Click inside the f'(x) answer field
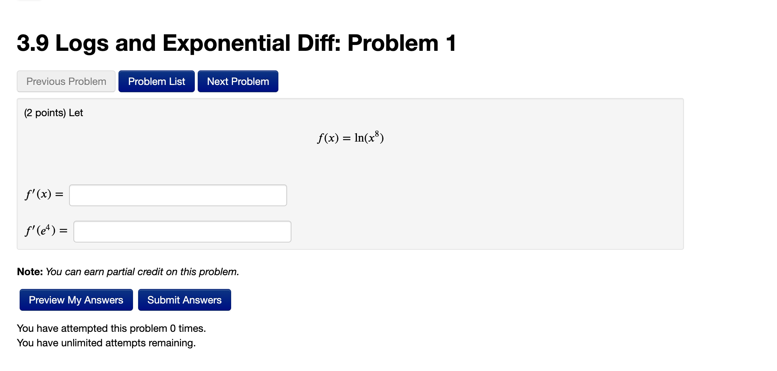 click(178, 195)
